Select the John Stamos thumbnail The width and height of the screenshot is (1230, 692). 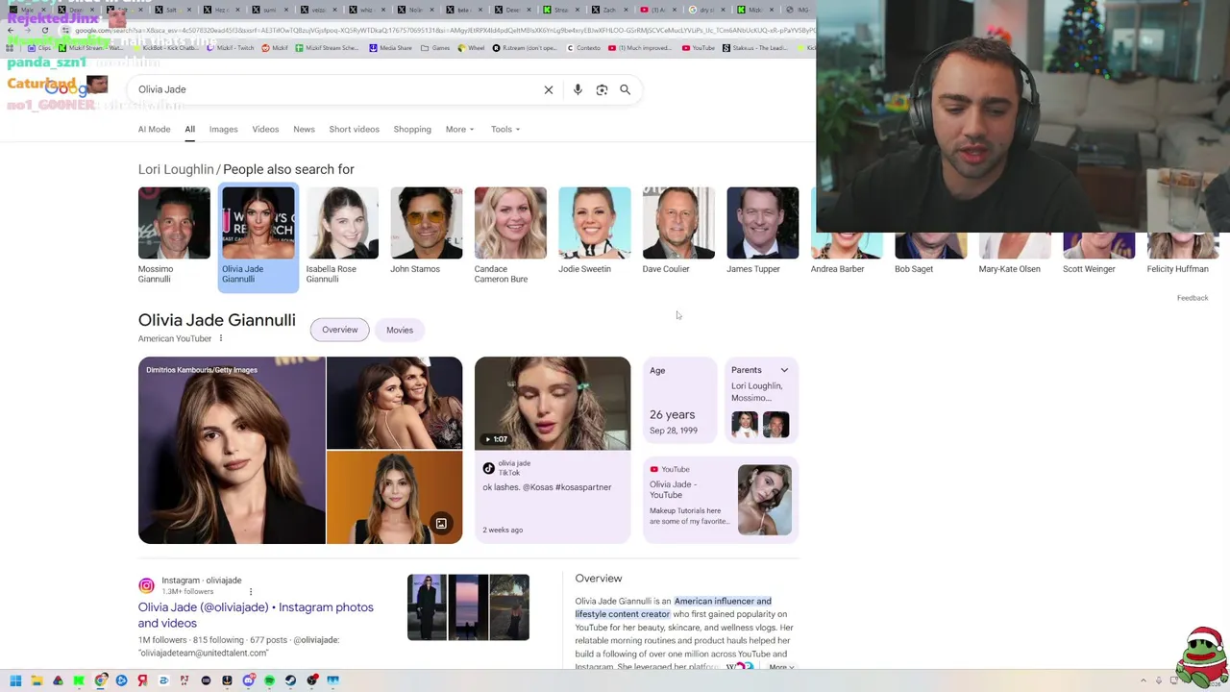(x=427, y=223)
